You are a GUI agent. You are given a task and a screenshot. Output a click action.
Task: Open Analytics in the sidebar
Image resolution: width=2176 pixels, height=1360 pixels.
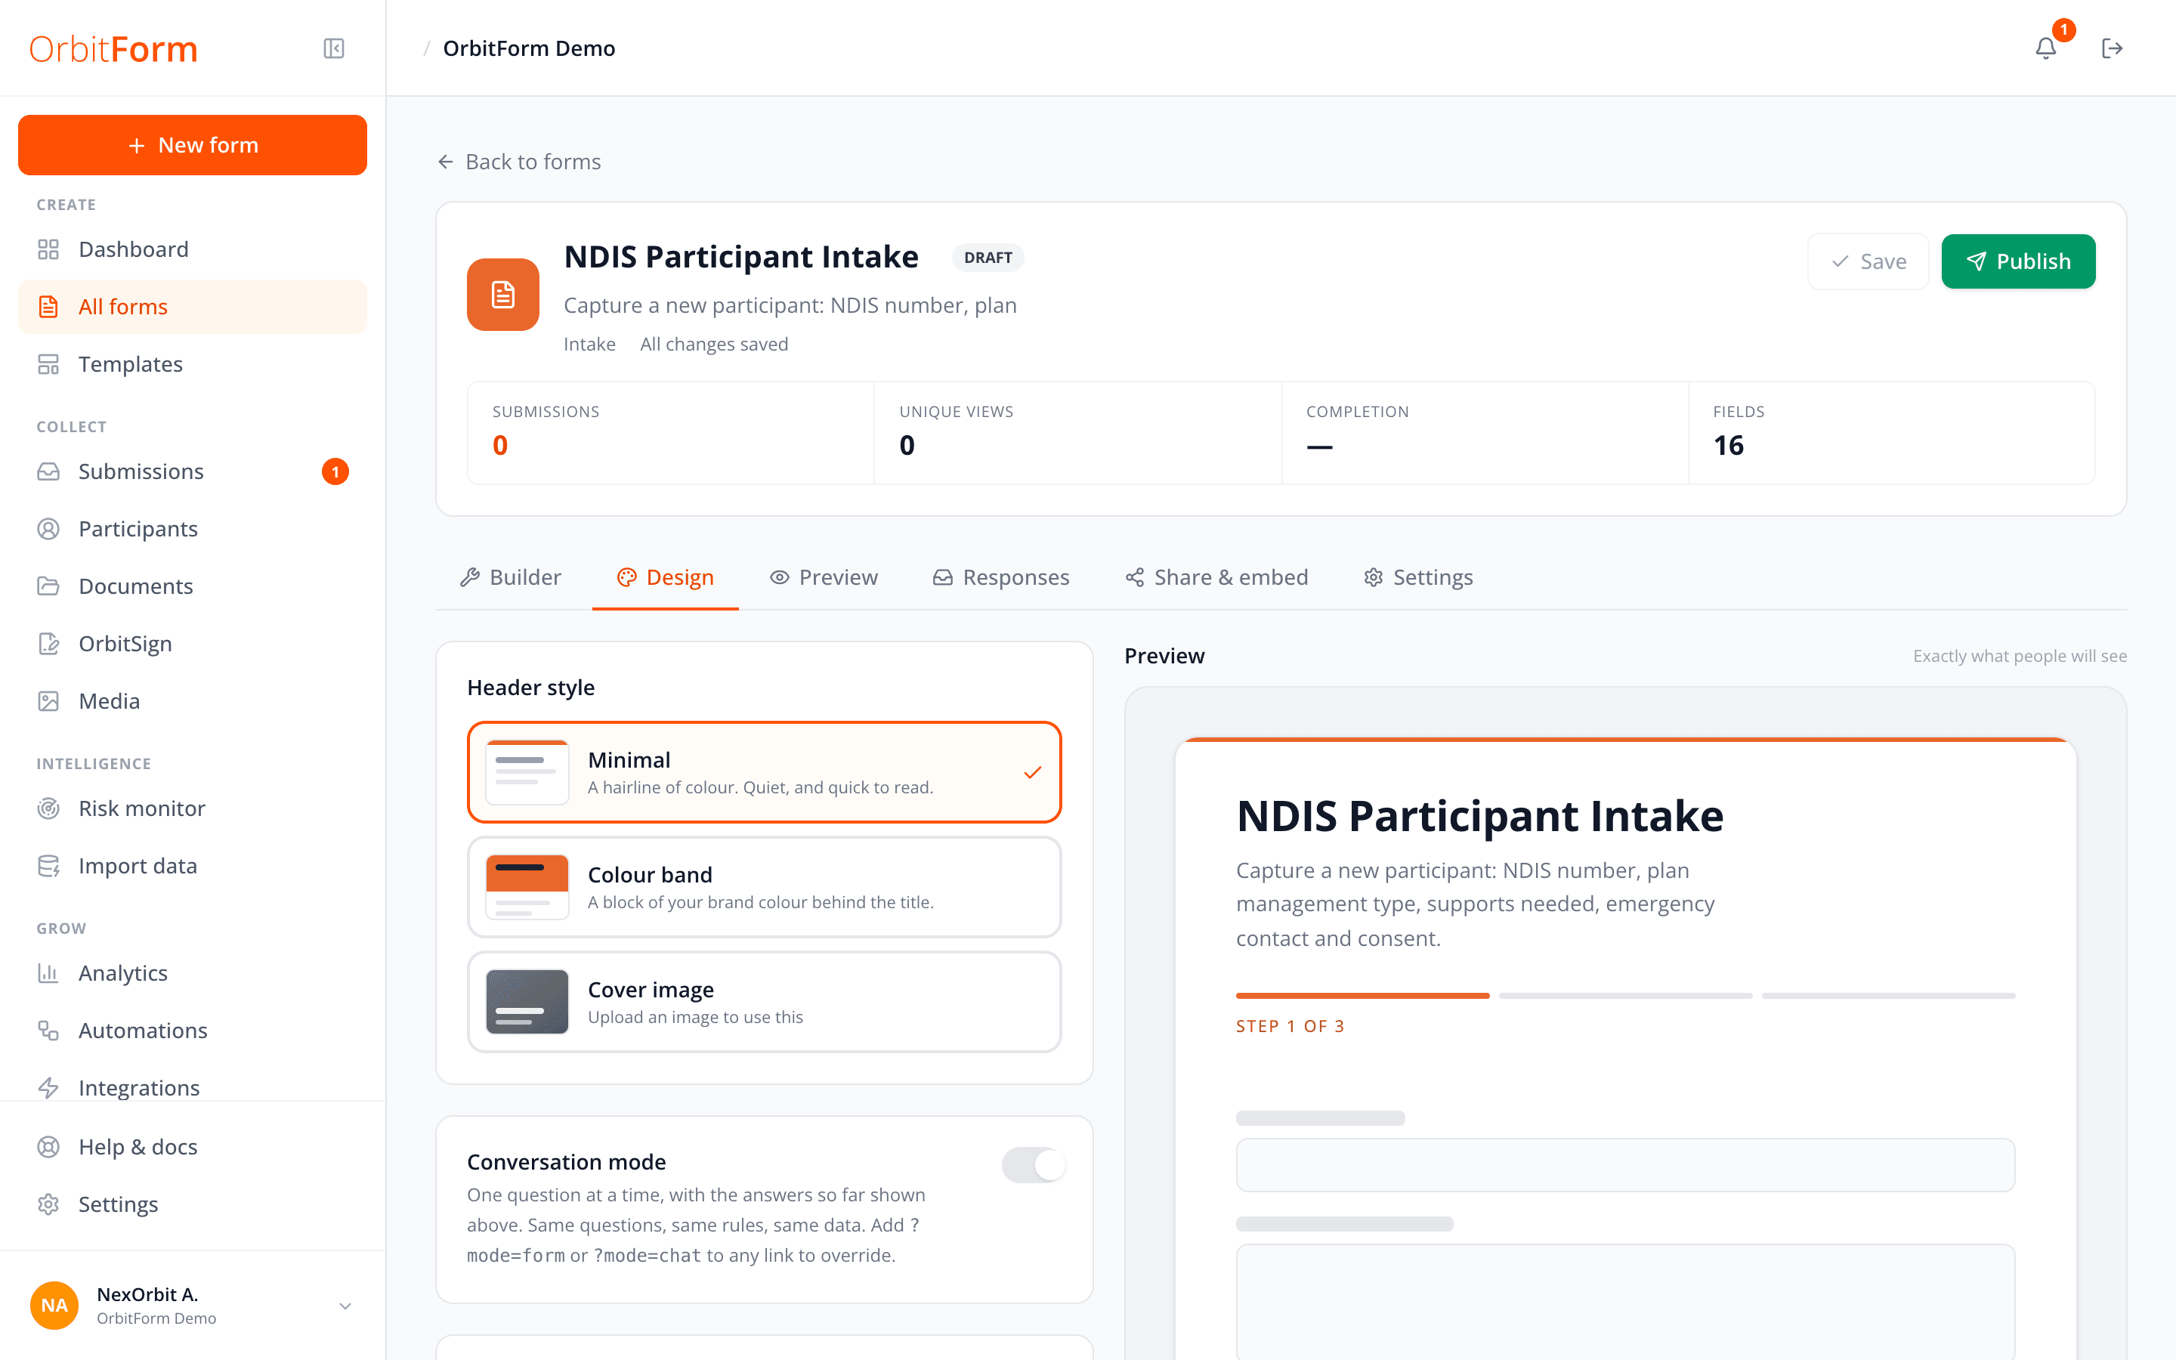(193, 973)
